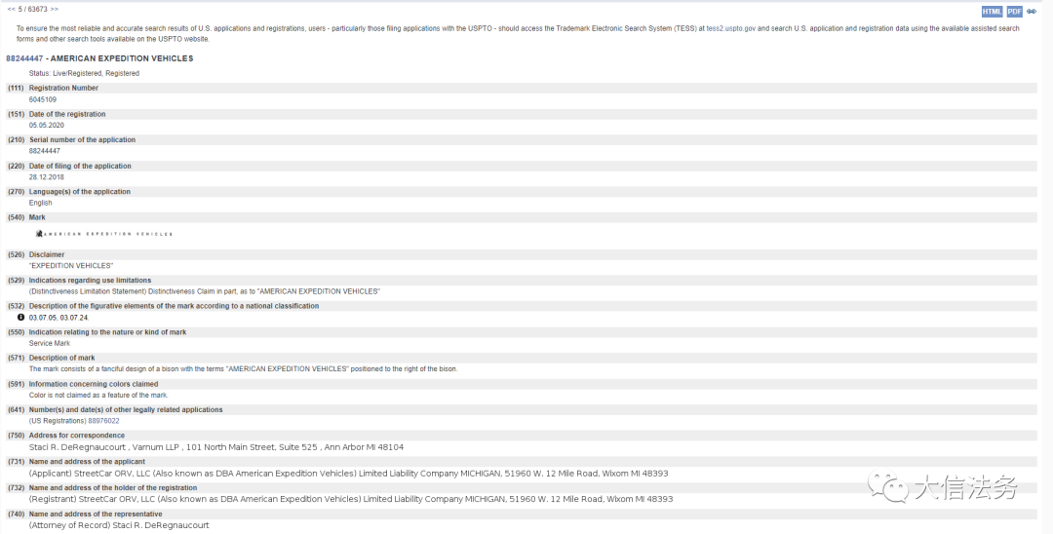Image resolution: width=1053 pixels, height=534 pixels.
Task: Select the English language value
Action: (x=40, y=203)
